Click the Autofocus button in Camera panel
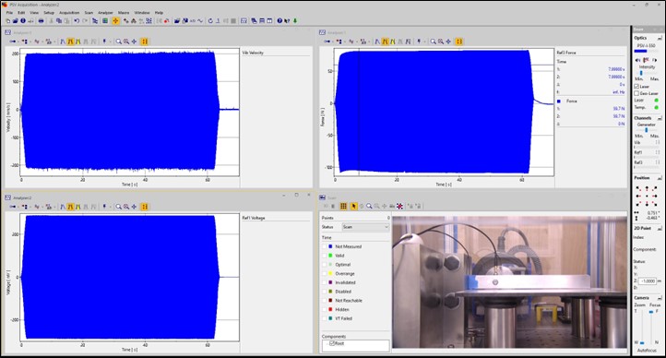 (647, 351)
